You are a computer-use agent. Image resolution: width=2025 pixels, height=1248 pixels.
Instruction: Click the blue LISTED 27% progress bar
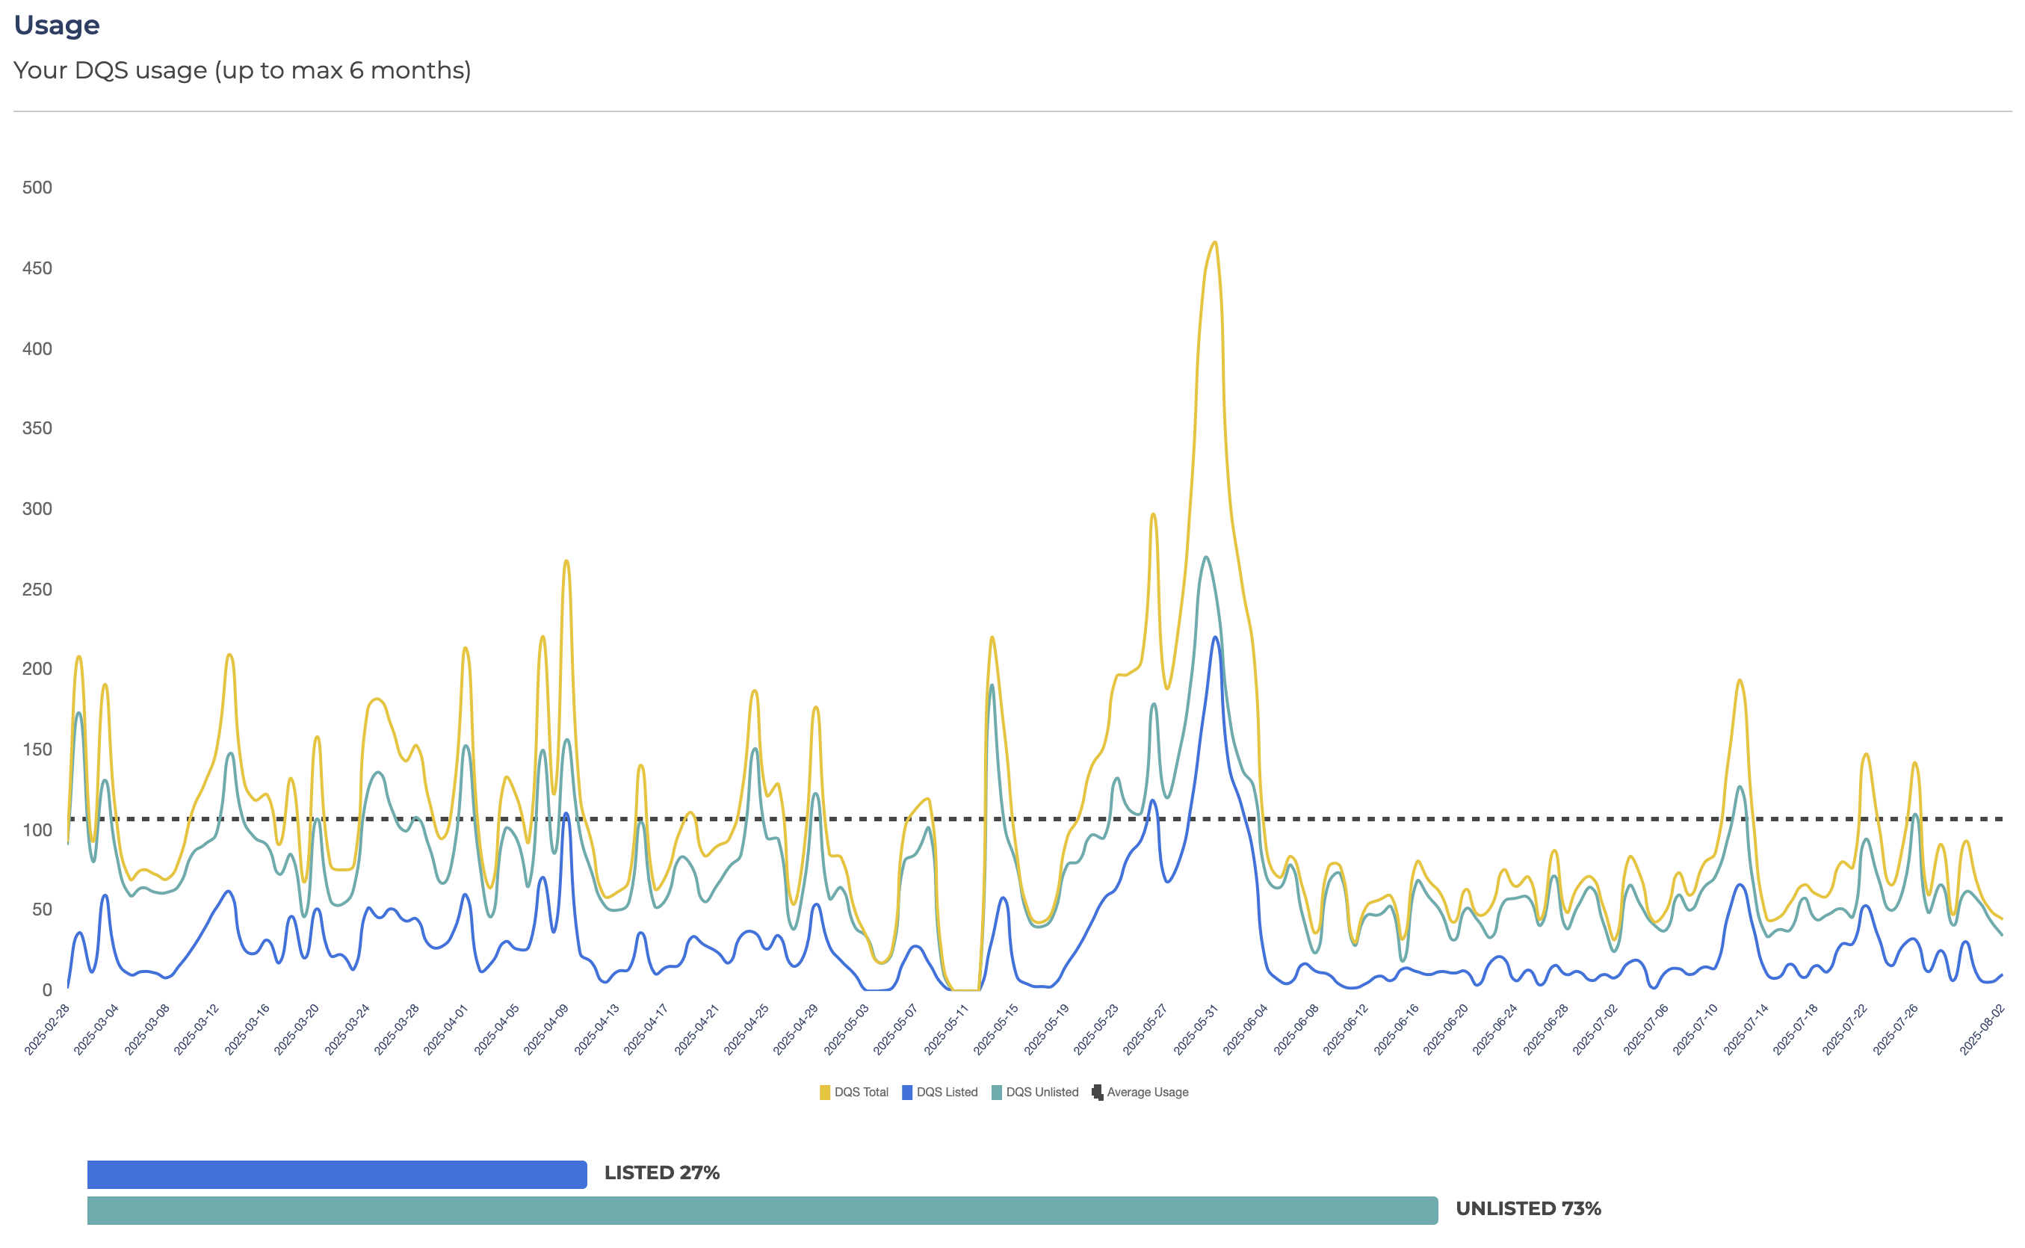337,1174
